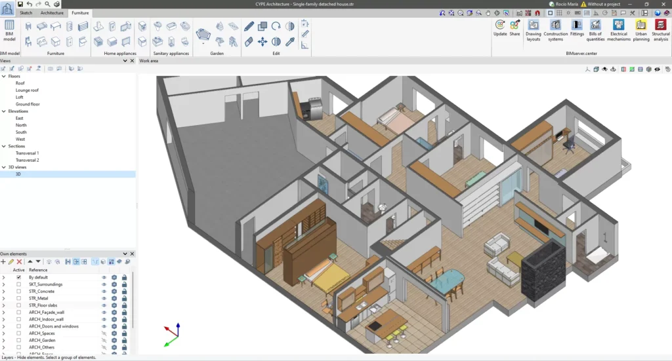Enable the STR_Concrete layer checkbox
Image resolution: width=672 pixels, height=361 pixels.
click(18, 292)
